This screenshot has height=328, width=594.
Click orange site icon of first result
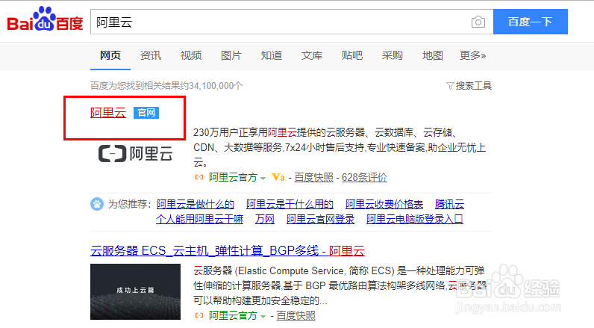(x=199, y=177)
